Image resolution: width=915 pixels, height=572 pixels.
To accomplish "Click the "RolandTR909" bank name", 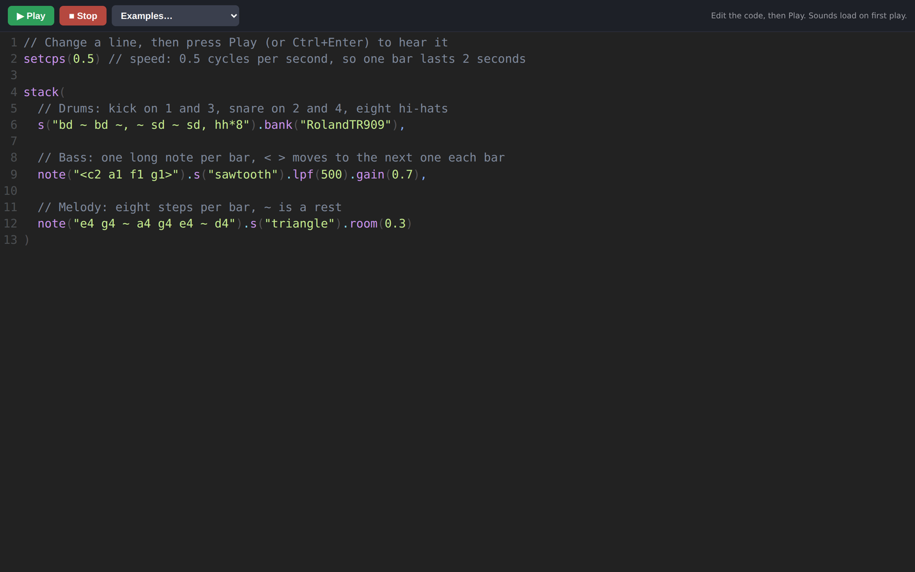I will tap(346, 125).
